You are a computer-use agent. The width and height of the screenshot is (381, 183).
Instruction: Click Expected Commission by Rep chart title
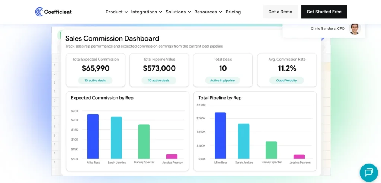click(102, 98)
